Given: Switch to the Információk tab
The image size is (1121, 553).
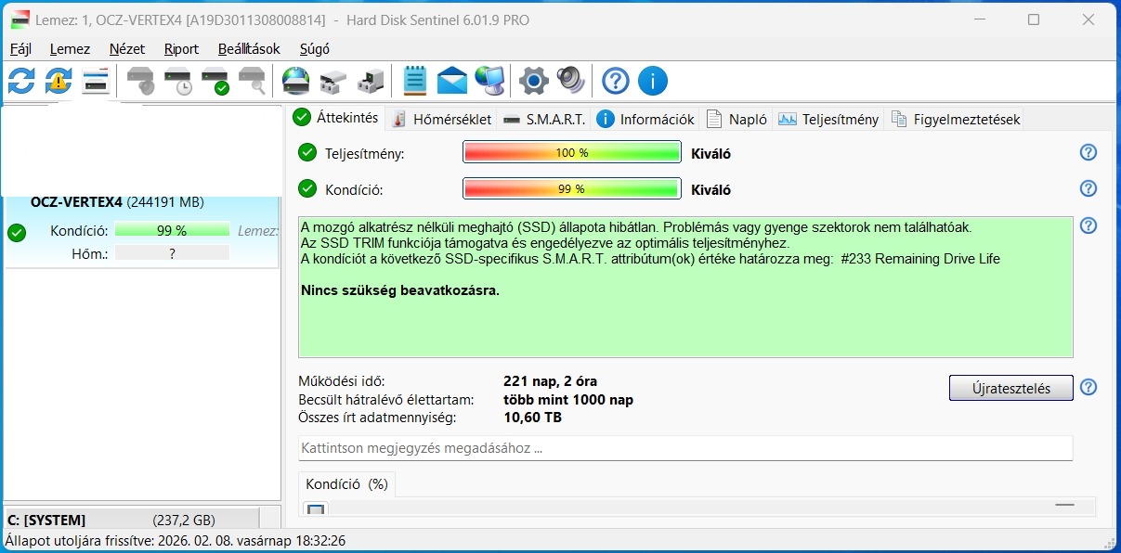Looking at the screenshot, I should click(645, 119).
